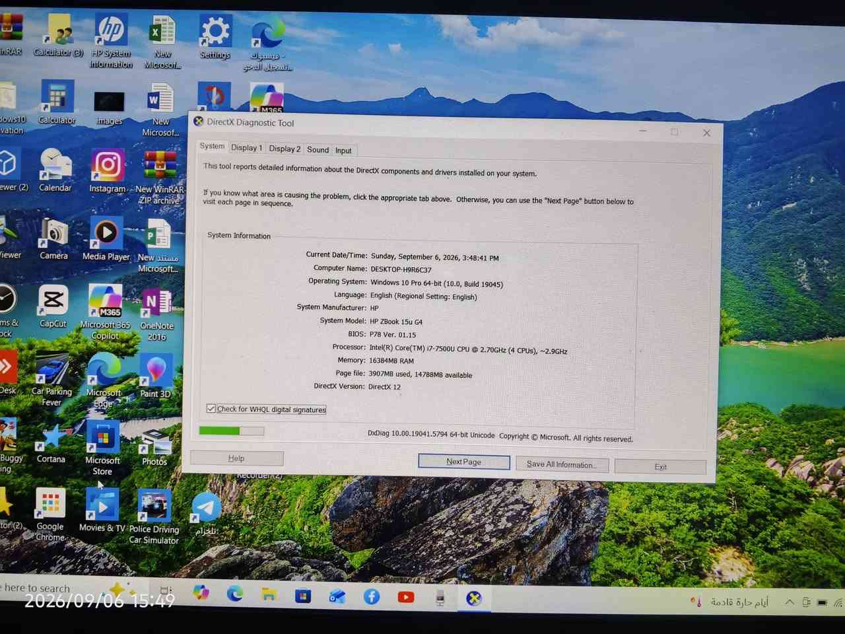The image size is (845, 634).
Task: Click the weather widget in the taskbar
Action: [x=729, y=602]
